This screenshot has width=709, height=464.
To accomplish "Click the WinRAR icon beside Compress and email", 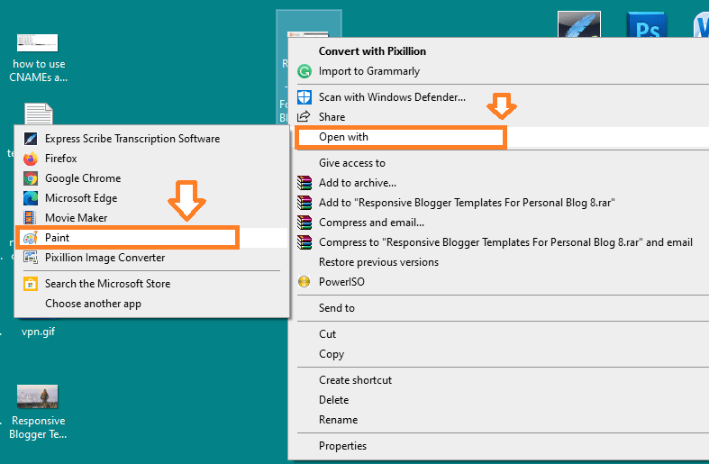I will (305, 223).
